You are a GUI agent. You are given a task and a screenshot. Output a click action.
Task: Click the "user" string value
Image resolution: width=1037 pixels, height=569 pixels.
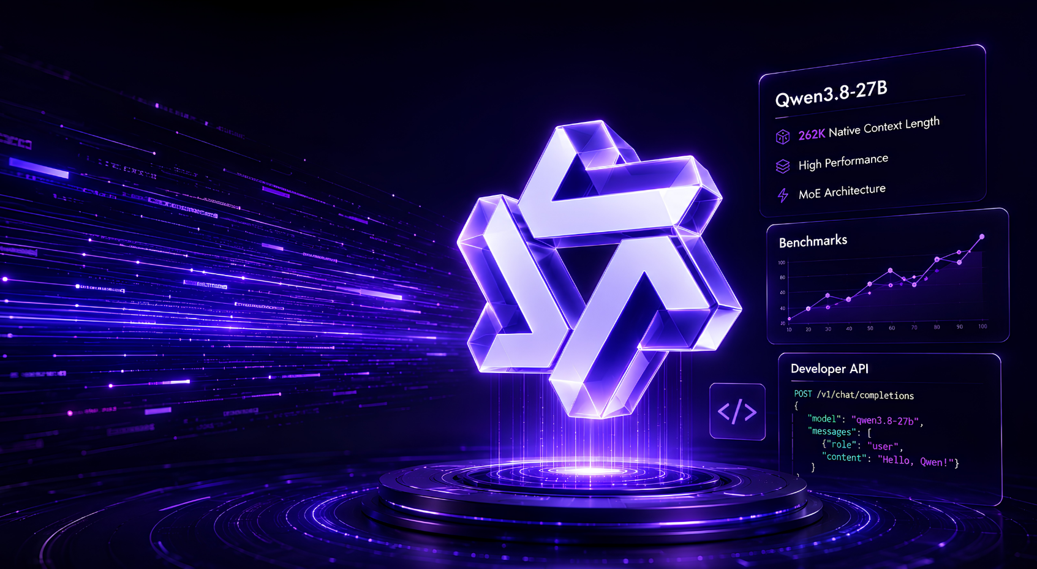coord(883,446)
